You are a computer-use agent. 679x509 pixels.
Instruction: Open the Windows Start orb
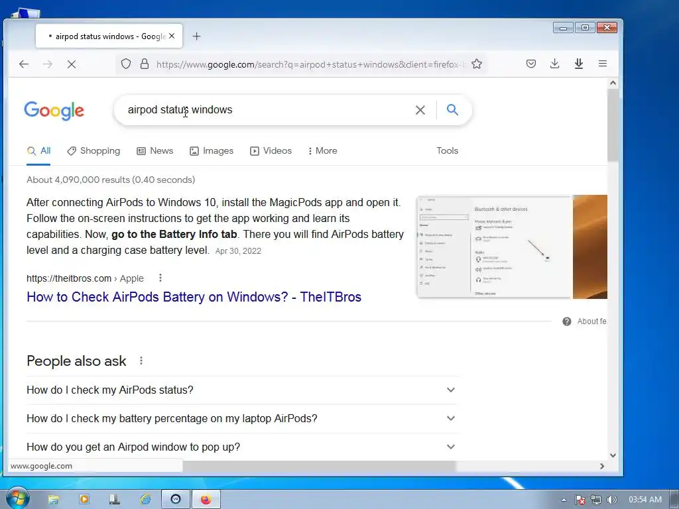click(x=18, y=499)
